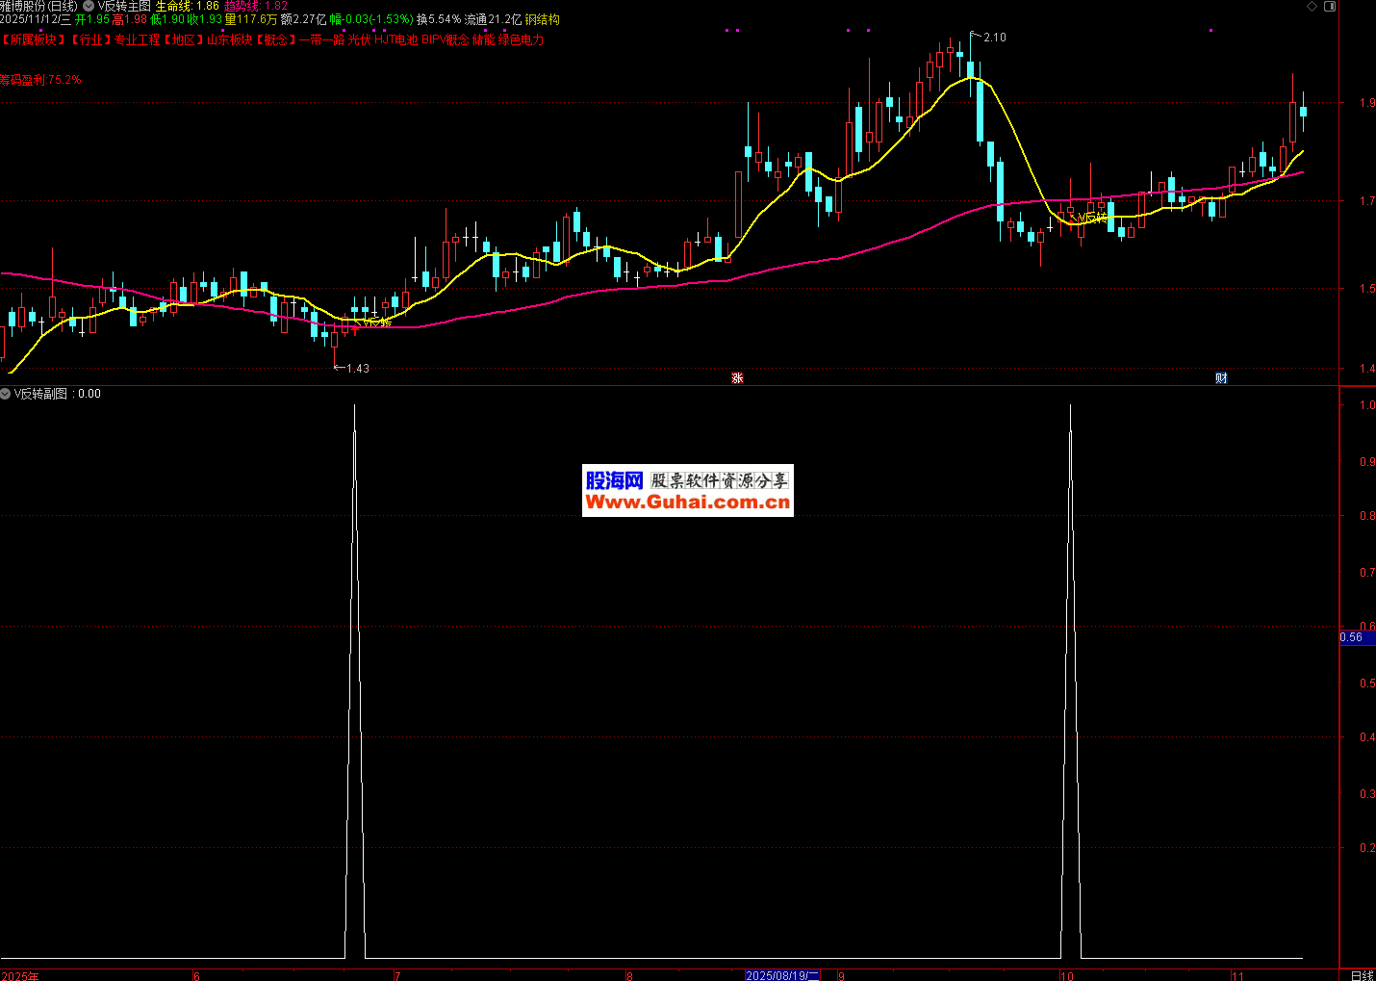
Task: Open the V反转主图 indicator dropdown arrow
Action: pos(89,6)
